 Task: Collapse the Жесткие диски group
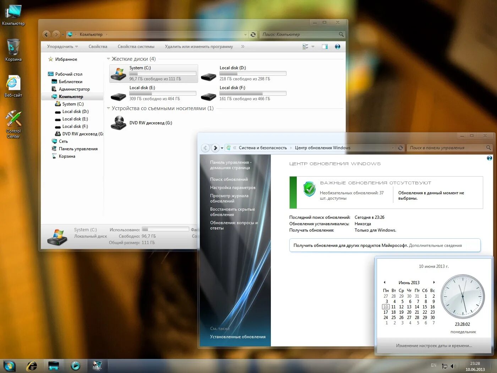109,59
